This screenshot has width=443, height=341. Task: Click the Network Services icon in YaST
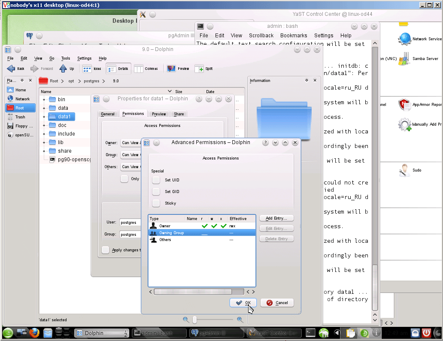pyautogui.click(x=404, y=39)
